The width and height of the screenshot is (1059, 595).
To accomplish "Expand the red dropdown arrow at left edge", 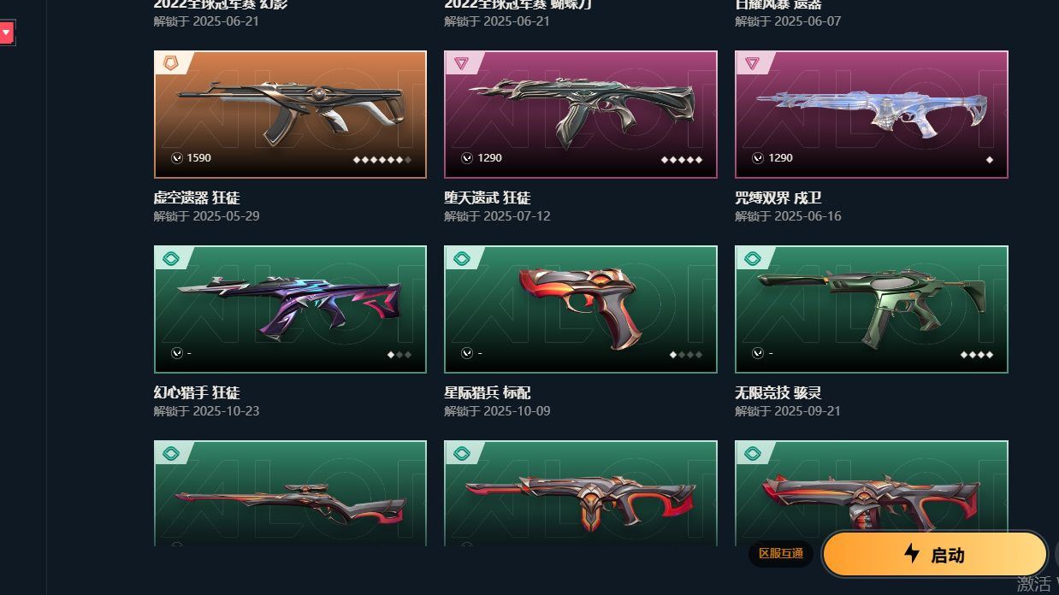I will click(x=7, y=32).
